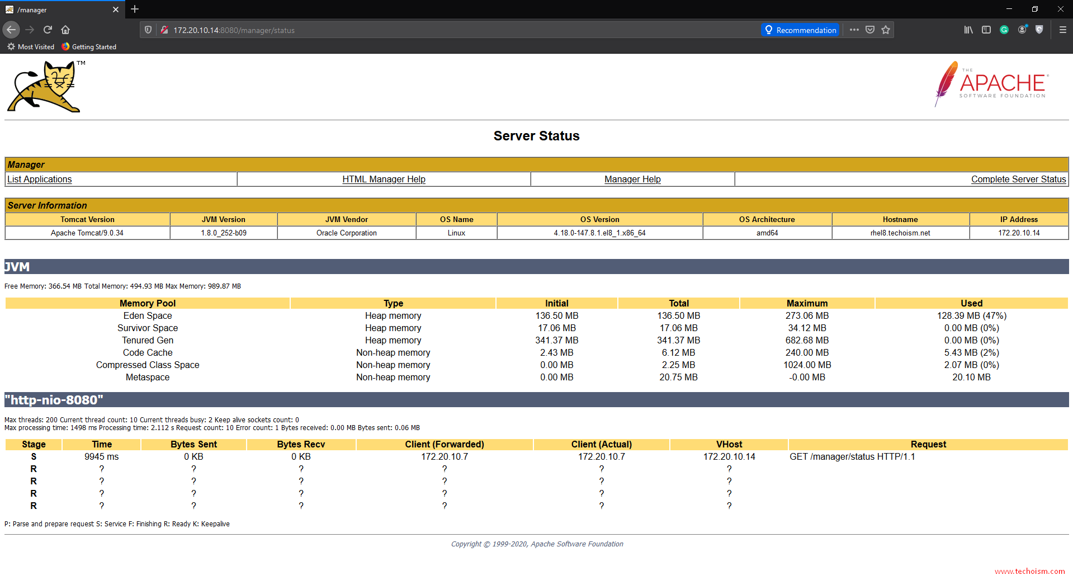1073x580 pixels.
Task: Click the tracking protection shield icon
Action: pyautogui.click(x=148, y=30)
